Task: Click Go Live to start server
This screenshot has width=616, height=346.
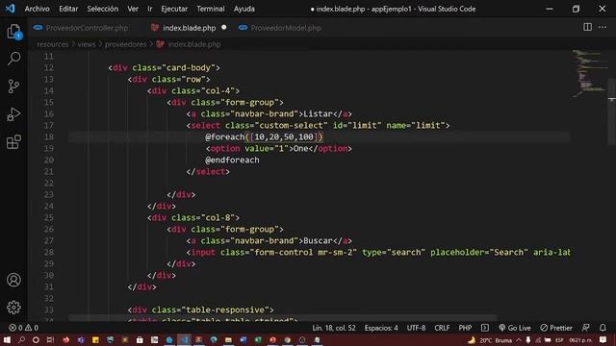Action: [x=515, y=328]
